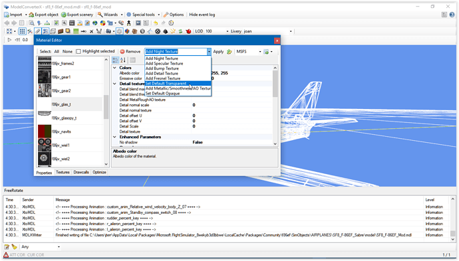Click the red teapot icon
Screen dimensions: 459x261
pyautogui.click(x=188, y=31)
